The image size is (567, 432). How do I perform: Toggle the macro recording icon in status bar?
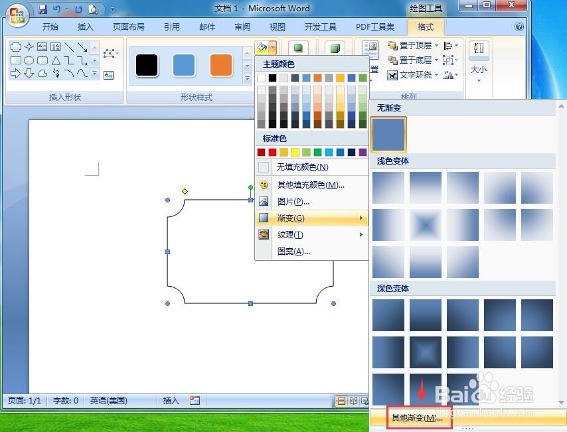tap(194, 401)
